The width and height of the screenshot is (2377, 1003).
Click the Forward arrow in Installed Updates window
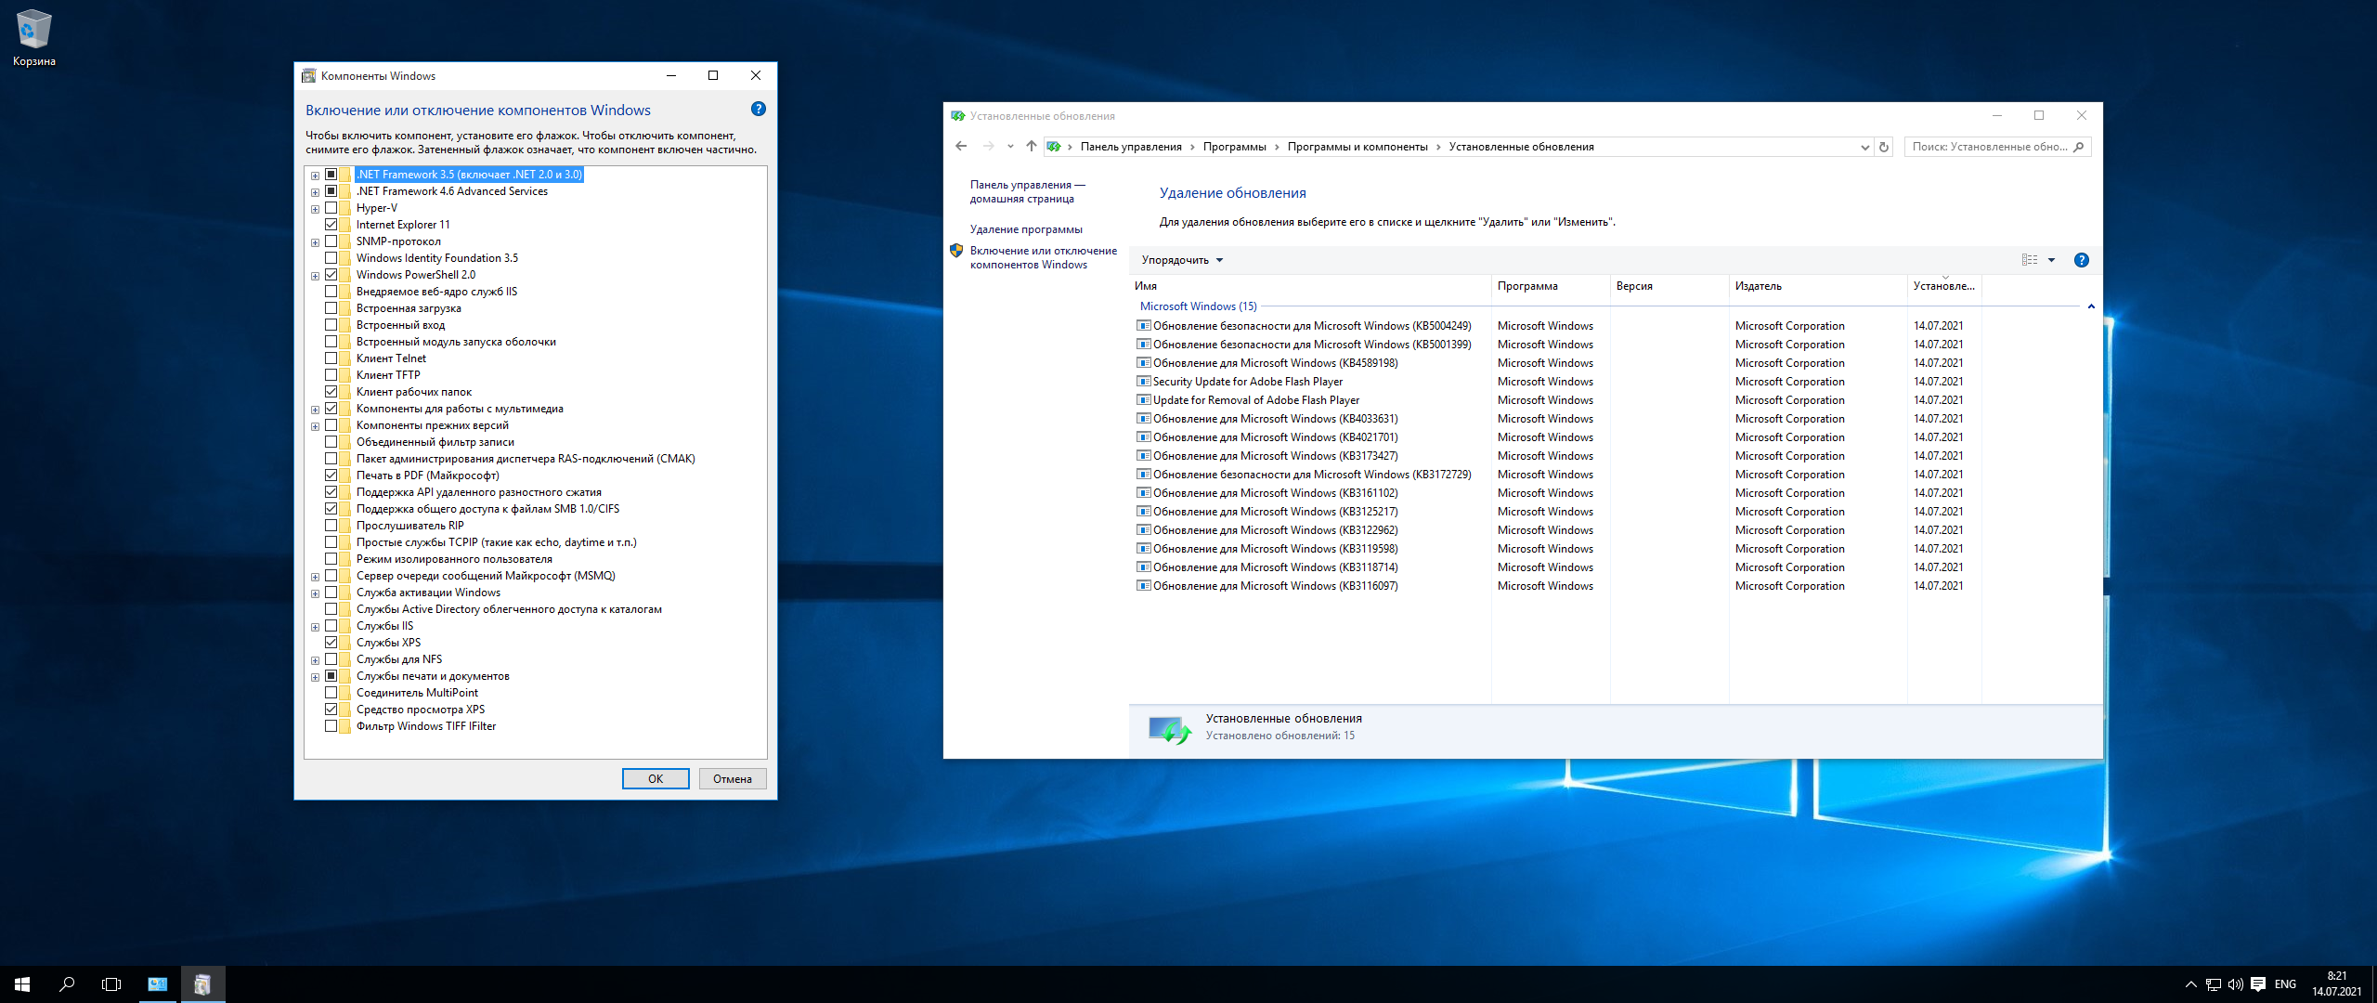(988, 147)
